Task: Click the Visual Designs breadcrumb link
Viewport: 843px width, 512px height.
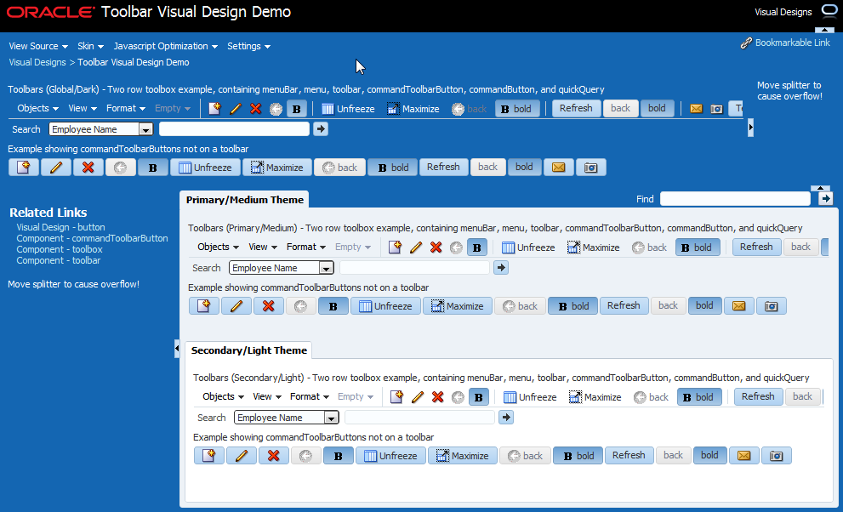Action: click(37, 62)
